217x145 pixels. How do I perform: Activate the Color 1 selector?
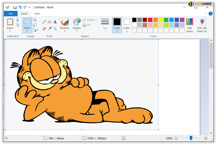click(117, 25)
